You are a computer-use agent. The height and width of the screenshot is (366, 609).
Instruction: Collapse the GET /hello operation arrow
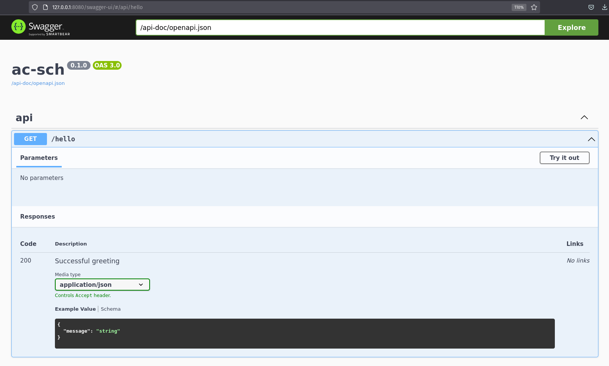(591, 139)
